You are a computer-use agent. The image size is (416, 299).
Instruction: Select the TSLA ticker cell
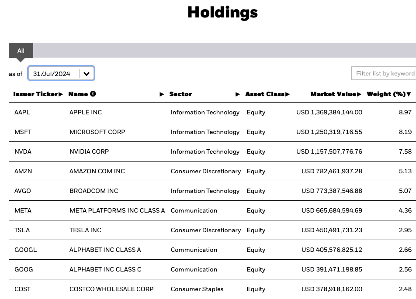[x=22, y=230]
